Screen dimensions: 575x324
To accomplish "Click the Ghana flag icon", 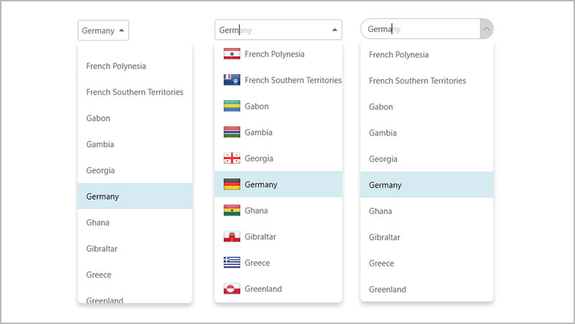I will pyautogui.click(x=232, y=211).
